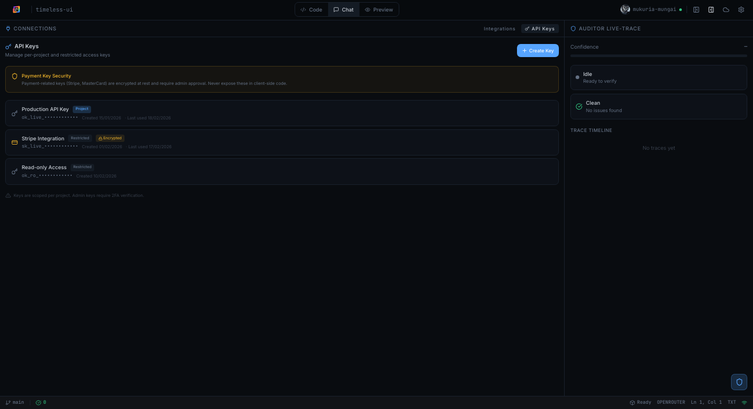753x409 pixels.
Task: Open the Preview tab
Action: (379, 9)
